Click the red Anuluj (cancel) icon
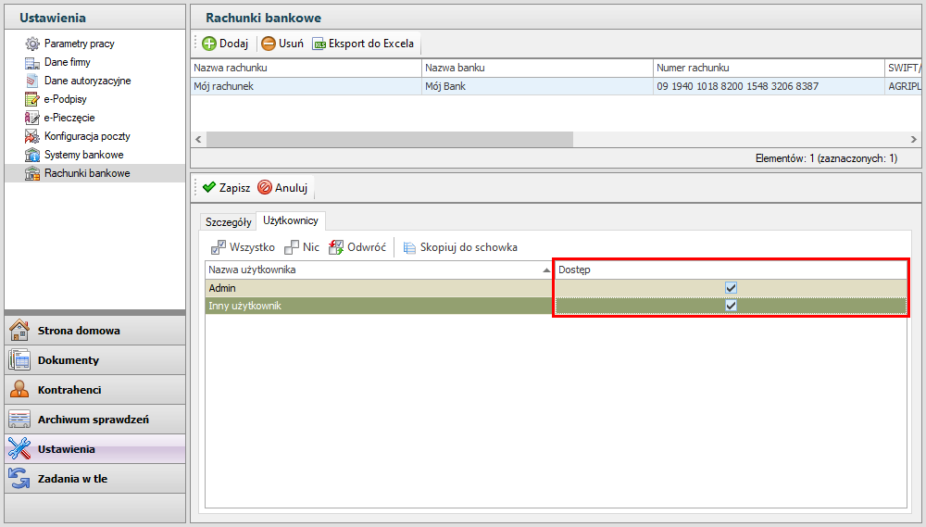Image resolution: width=926 pixels, height=527 pixels. click(265, 187)
